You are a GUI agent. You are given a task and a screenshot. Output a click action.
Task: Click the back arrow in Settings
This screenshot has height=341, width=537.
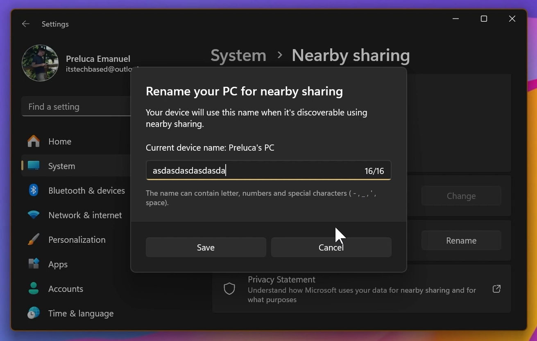click(25, 24)
